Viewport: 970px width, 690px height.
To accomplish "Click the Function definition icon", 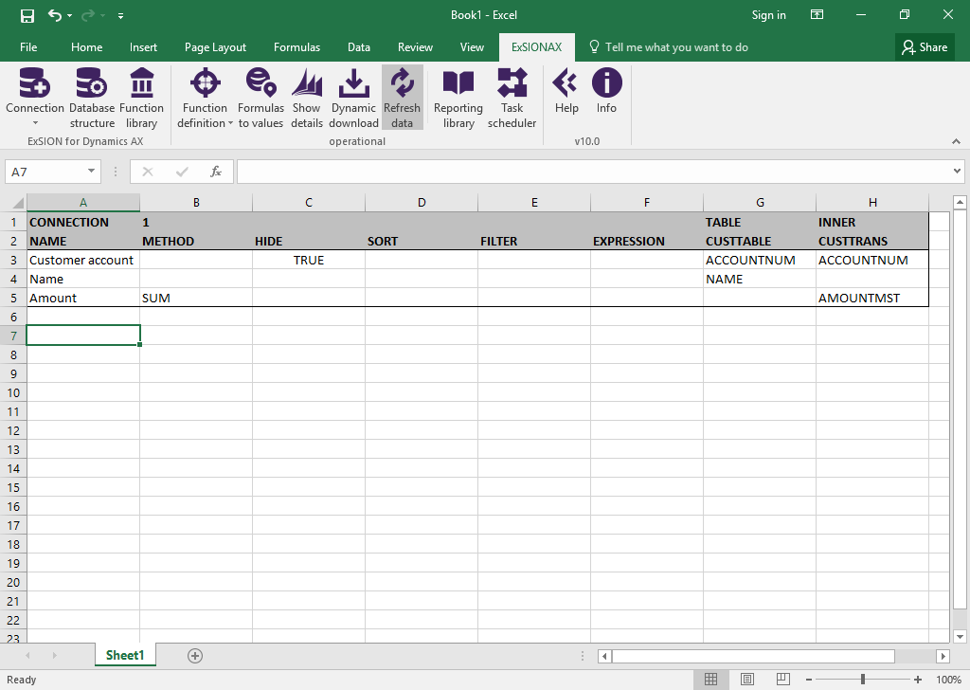I will point(205,82).
